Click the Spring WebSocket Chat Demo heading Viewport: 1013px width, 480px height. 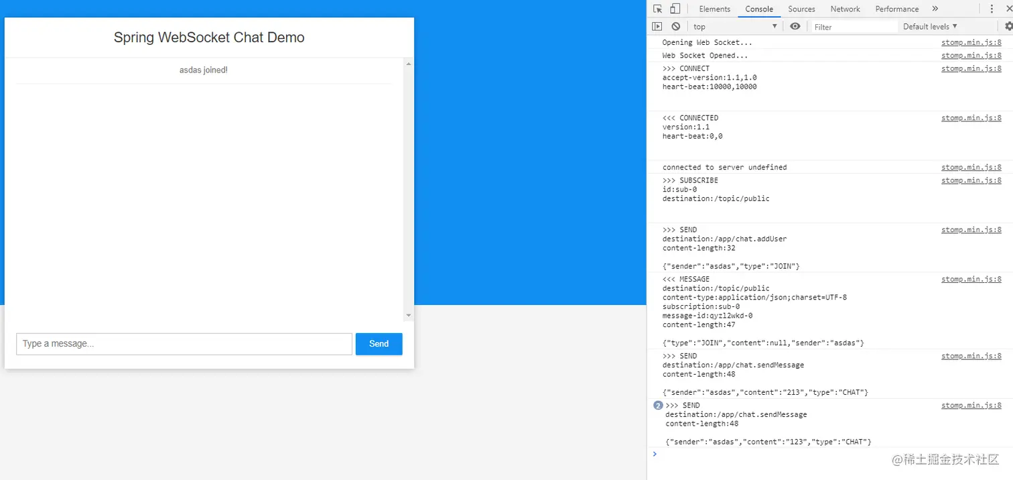point(209,38)
